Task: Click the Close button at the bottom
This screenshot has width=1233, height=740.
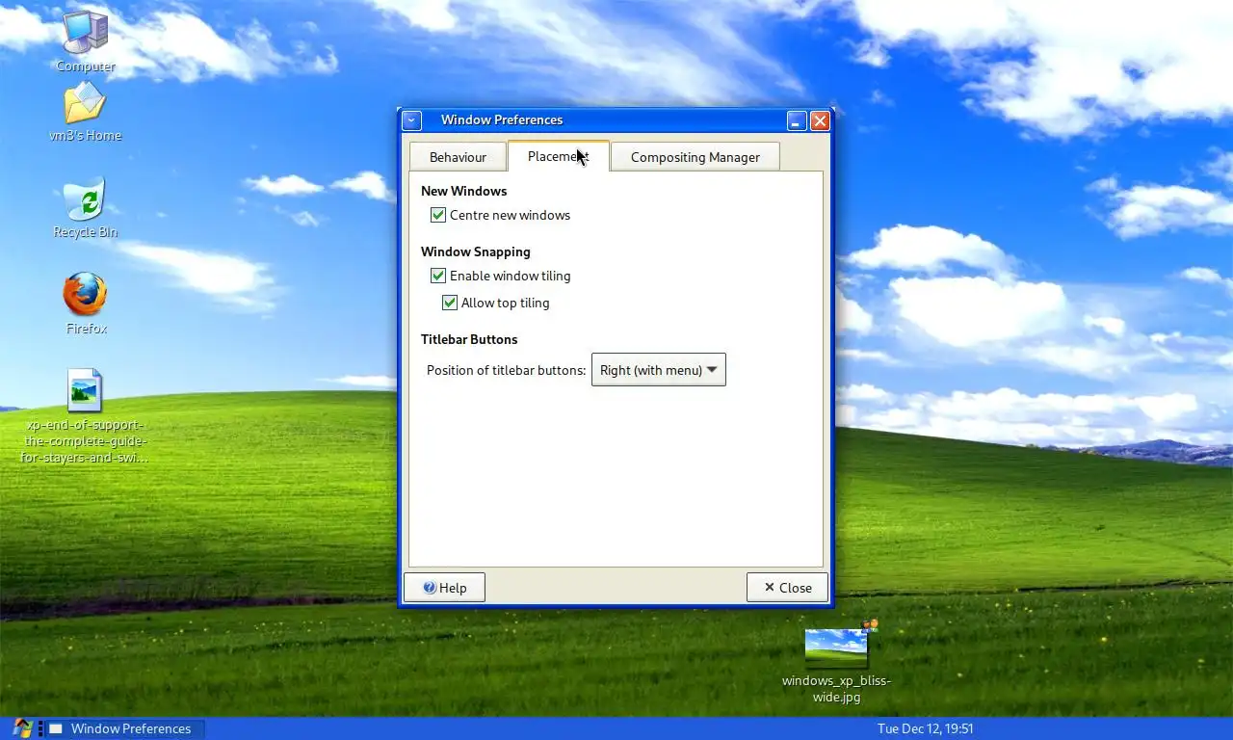Action: tap(787, 588)
